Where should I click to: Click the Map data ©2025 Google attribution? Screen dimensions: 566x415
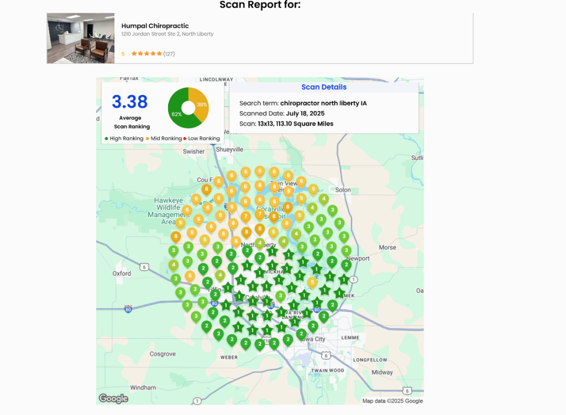tap(392, 401)
